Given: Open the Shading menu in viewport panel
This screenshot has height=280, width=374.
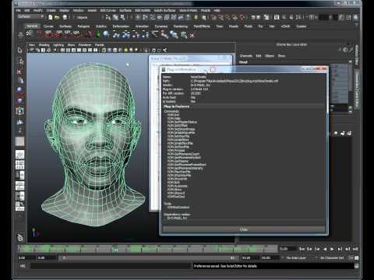Looking at the screenshot, I should [x=44, y=45].
